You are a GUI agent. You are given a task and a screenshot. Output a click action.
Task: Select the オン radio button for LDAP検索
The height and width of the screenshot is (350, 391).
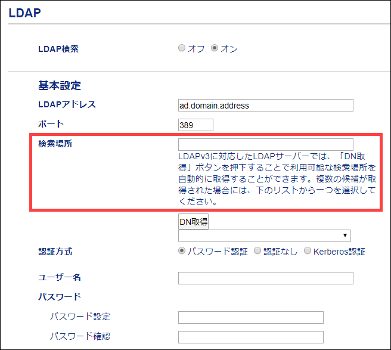coord(215,49)
